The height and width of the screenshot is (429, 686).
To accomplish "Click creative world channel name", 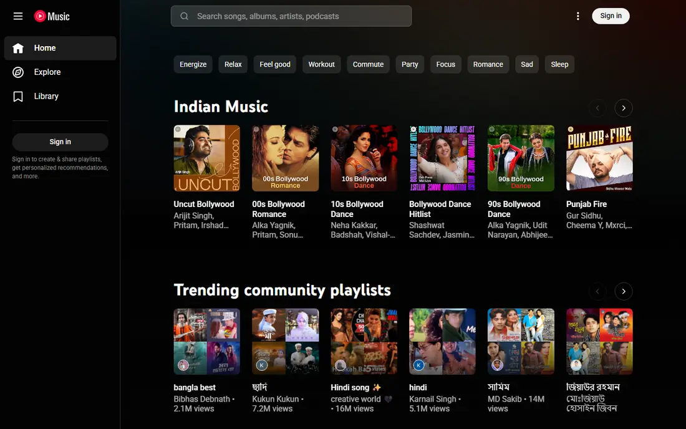I will 361,399.
